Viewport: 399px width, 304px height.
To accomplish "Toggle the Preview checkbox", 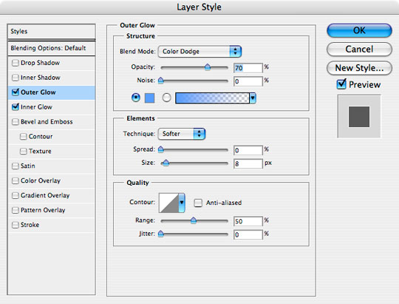I will [x=341, y=84].
